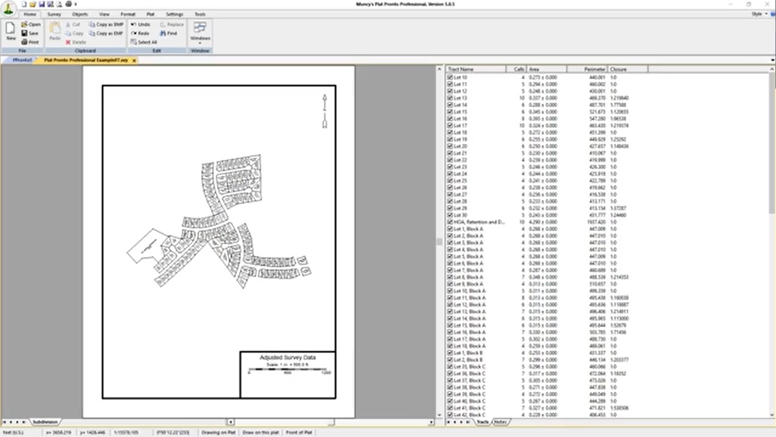Uncheck the Lot 10, Block A checkbox
The width and height of the screenshot is (776, 437).
click(x=450, y=291)
